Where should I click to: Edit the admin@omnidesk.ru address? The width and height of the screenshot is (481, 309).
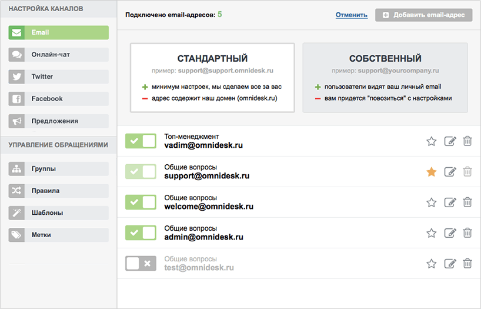coord(450,233)
